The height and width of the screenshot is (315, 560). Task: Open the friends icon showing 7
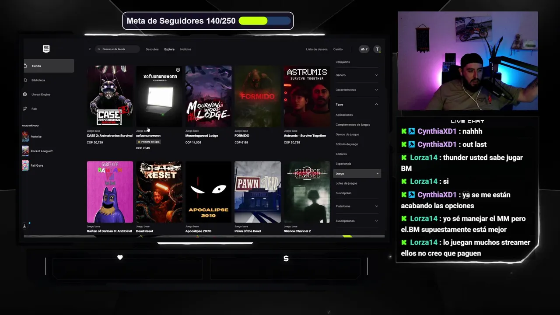(364, 49)
